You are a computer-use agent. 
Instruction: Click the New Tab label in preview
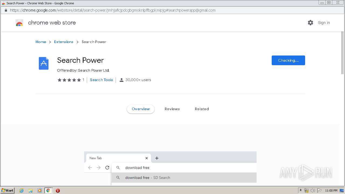click(96, 158)
